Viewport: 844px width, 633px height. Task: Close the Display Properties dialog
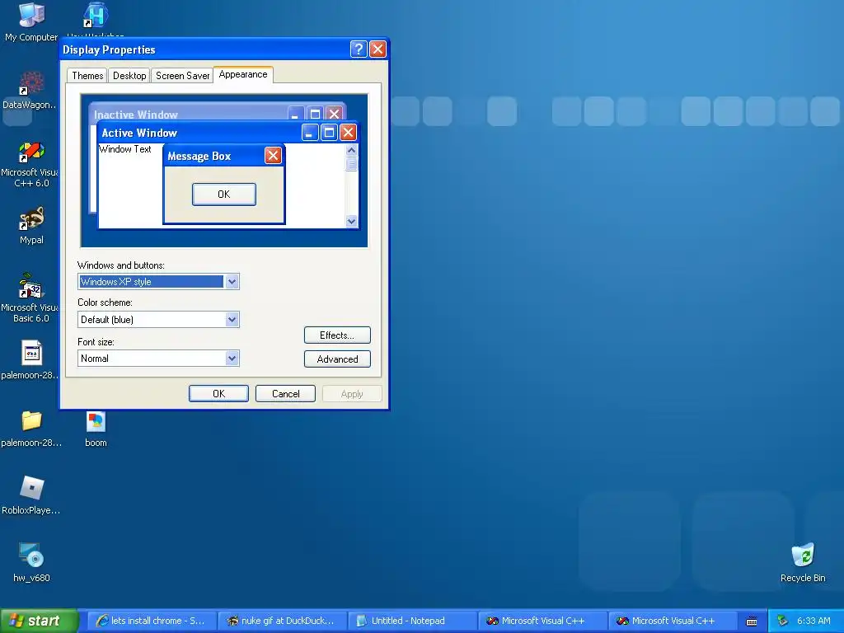377,49
